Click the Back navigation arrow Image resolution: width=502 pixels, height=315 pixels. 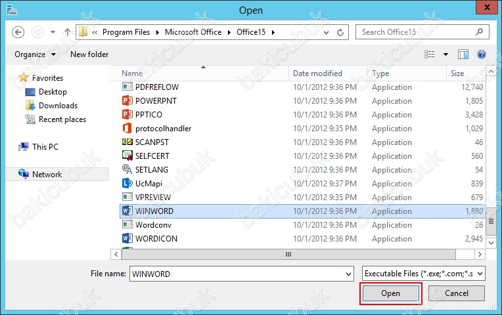point(18,32)
